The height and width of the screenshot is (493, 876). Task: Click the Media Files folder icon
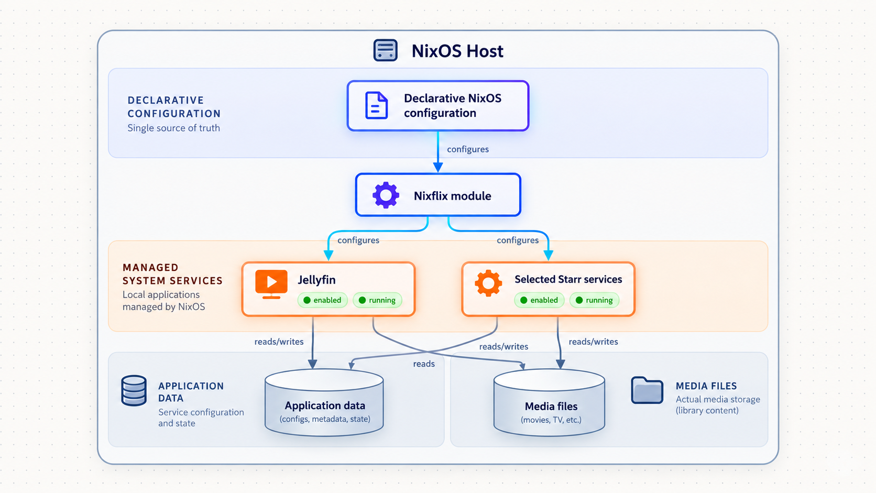[647, 390]
